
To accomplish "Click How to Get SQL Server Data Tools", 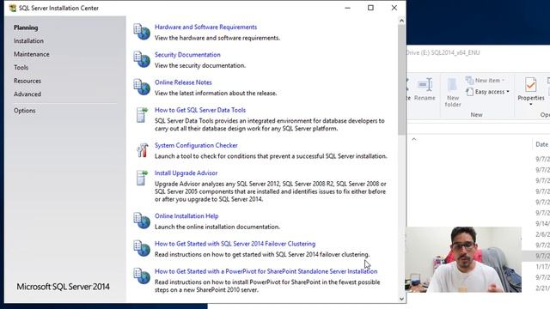I will click(200, 110).
